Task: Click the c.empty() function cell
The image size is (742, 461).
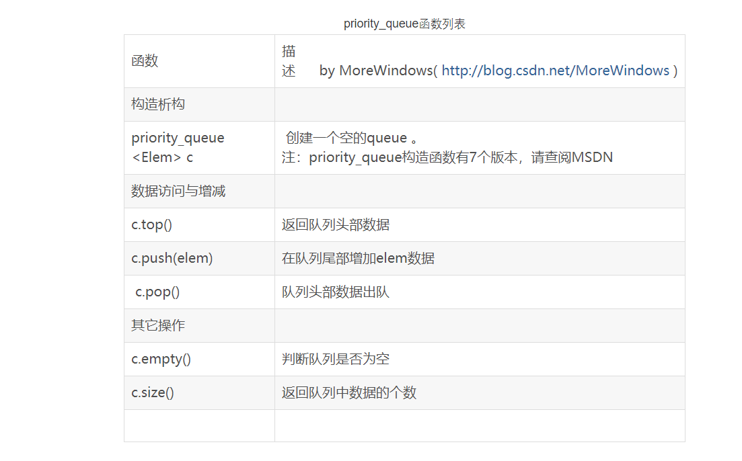Action: click(x=161, y=359)
